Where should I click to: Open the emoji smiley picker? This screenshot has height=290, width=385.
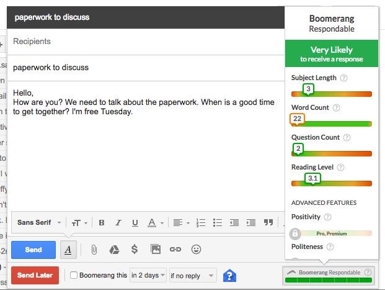tap(196, 250)
